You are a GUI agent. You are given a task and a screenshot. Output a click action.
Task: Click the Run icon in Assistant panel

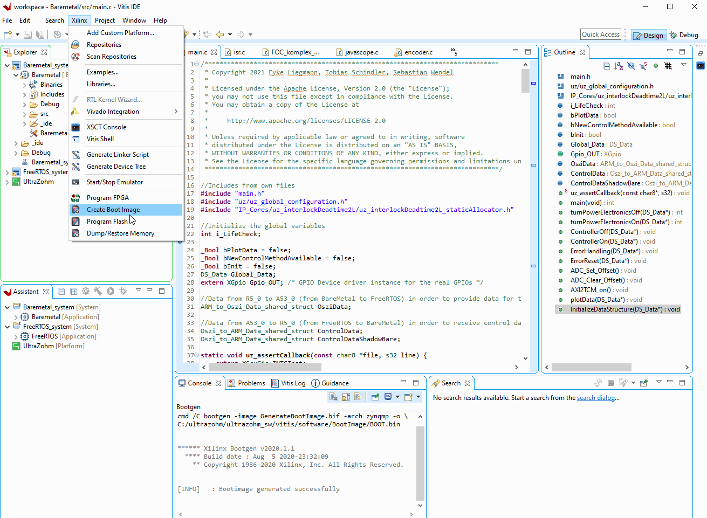coord(111,292)
